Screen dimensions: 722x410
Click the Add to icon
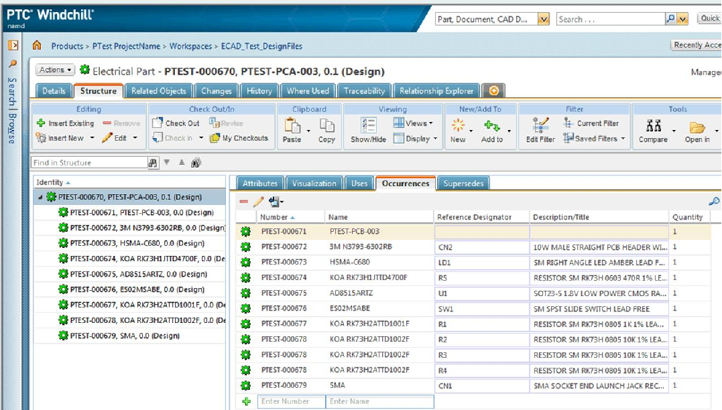[x=492, y=125]
